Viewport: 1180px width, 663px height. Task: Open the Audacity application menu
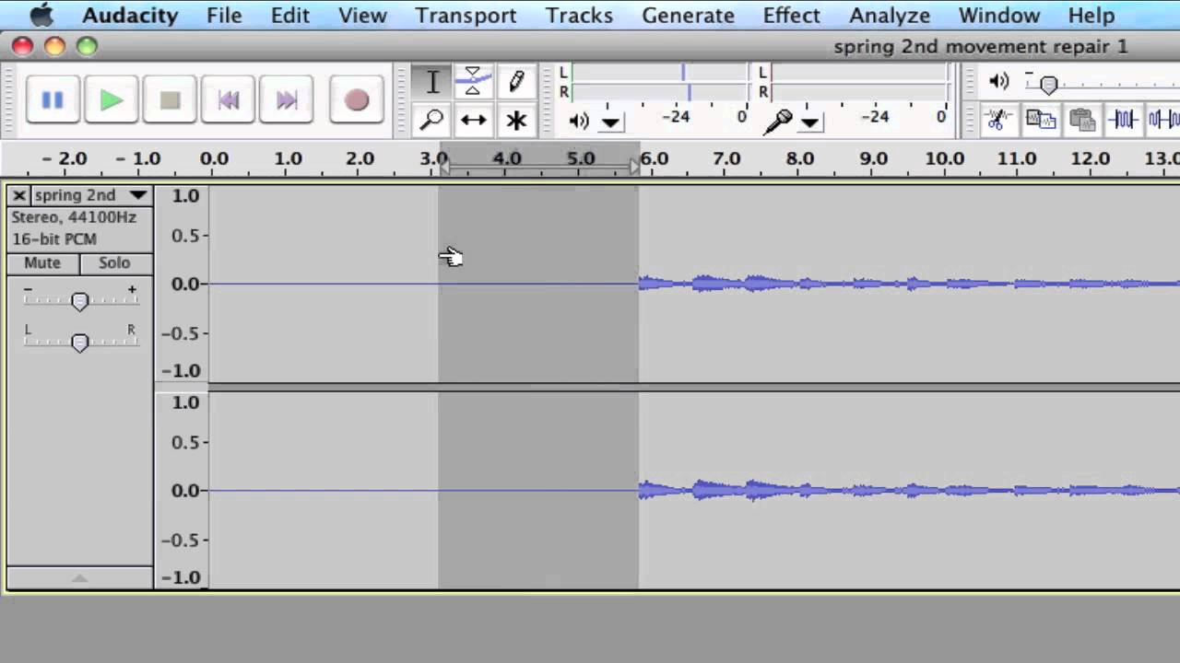(132, 16)
